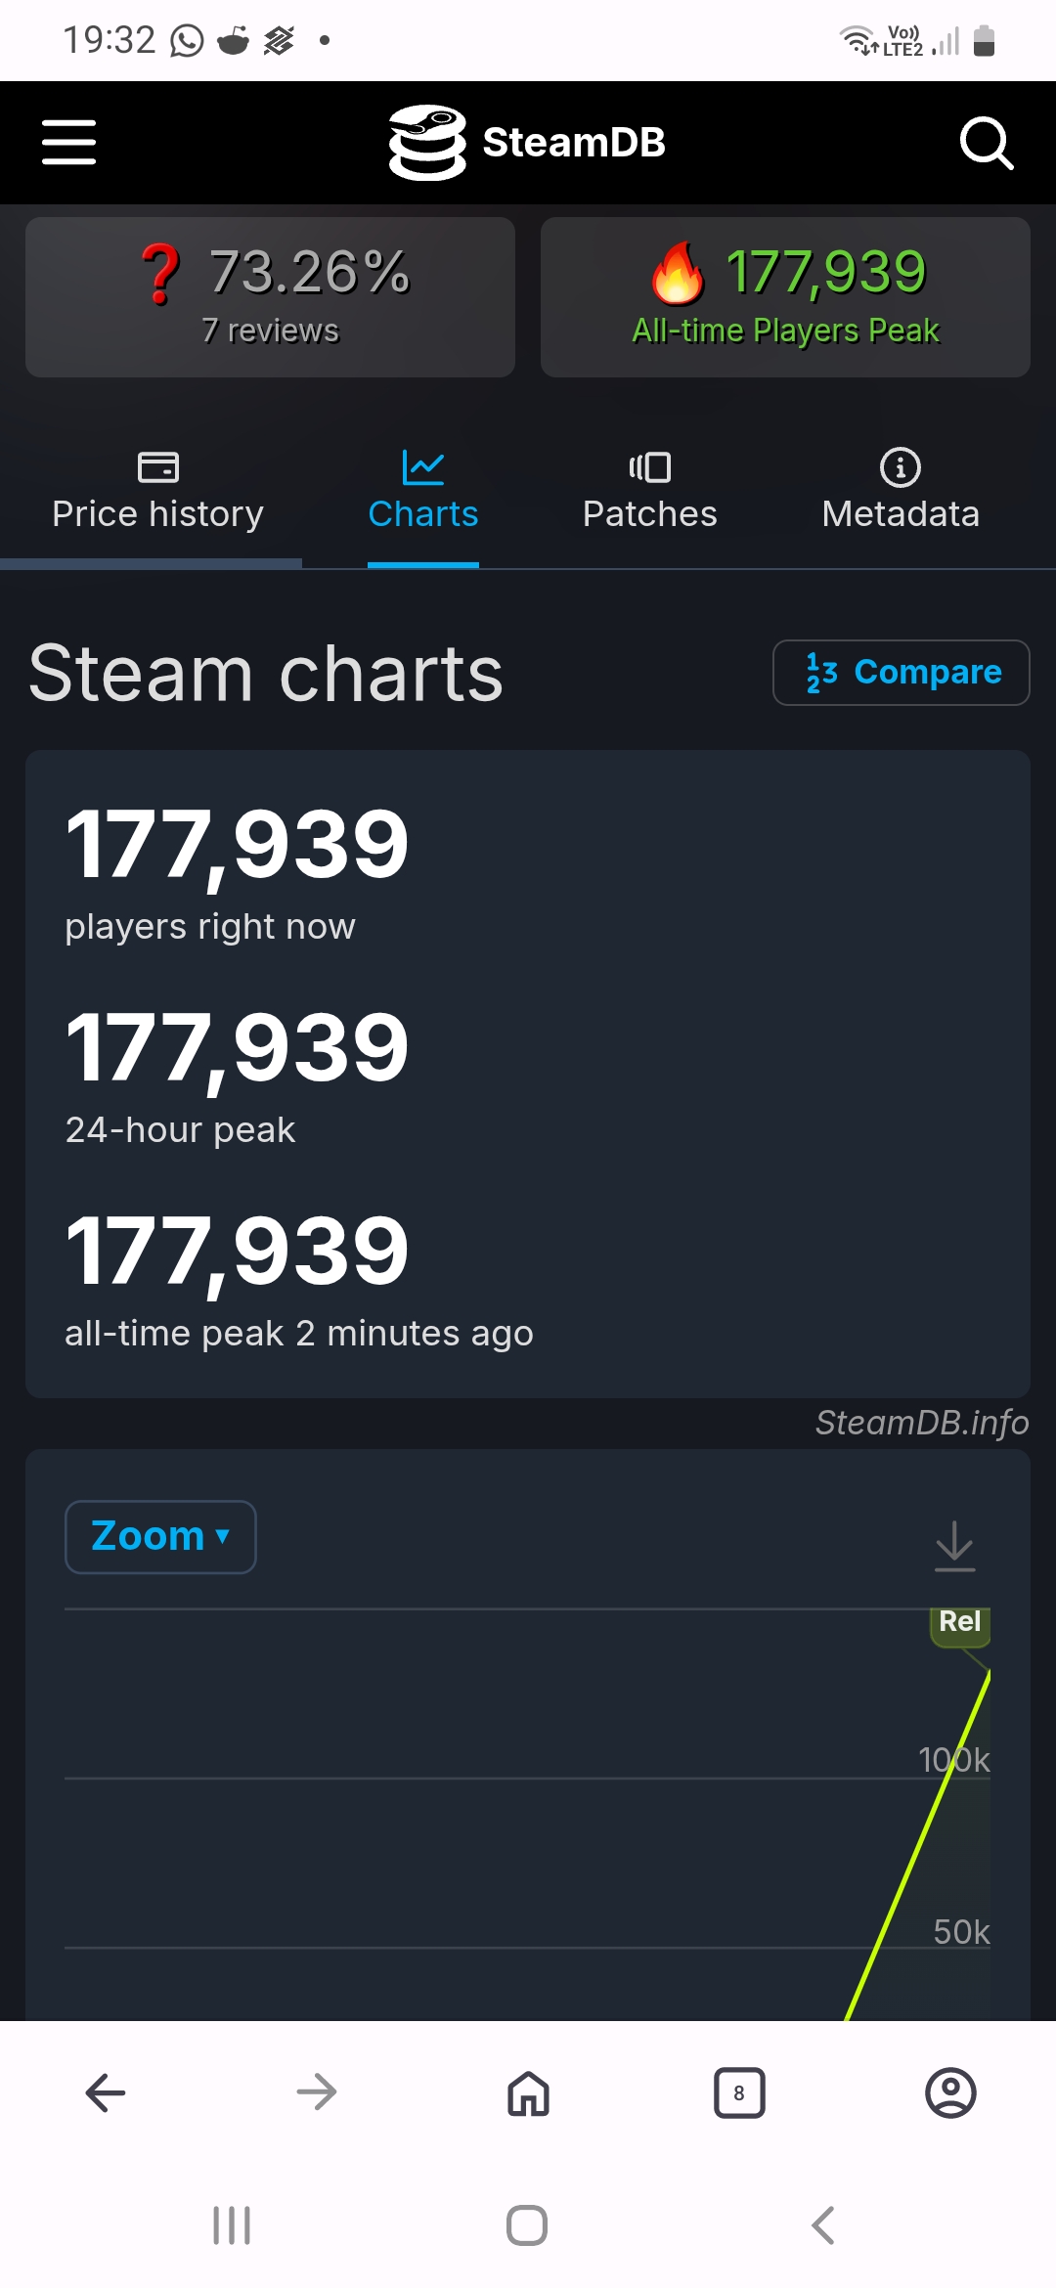
Task: Click the Rel release marker on chart
Action: coord(959,1623)
